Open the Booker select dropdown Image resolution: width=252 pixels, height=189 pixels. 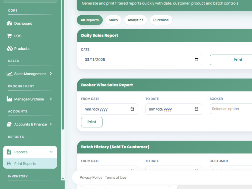[x=231, y=109]
